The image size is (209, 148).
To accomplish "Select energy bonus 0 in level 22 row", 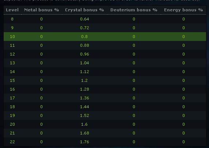I will [183, 142].
